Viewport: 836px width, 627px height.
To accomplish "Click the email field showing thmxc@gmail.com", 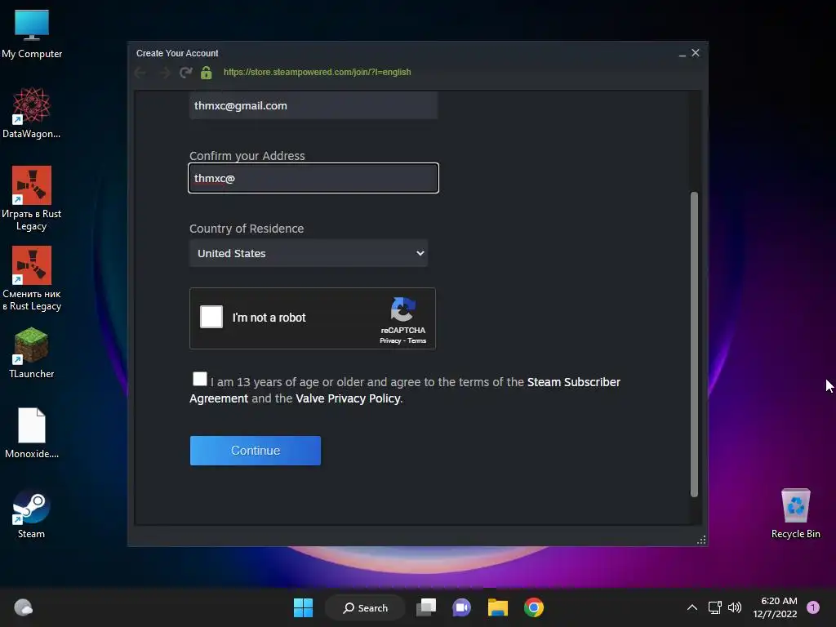I will [313, 105].
